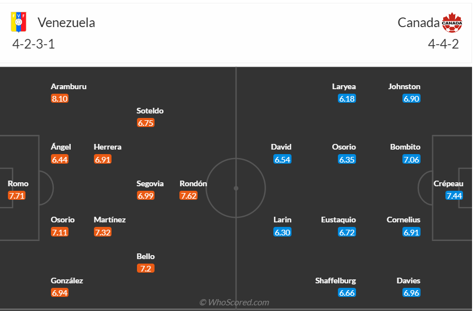The image size is (476, 311).
Task: Select Davies in Canada's lineup
Action: (408, 281)
